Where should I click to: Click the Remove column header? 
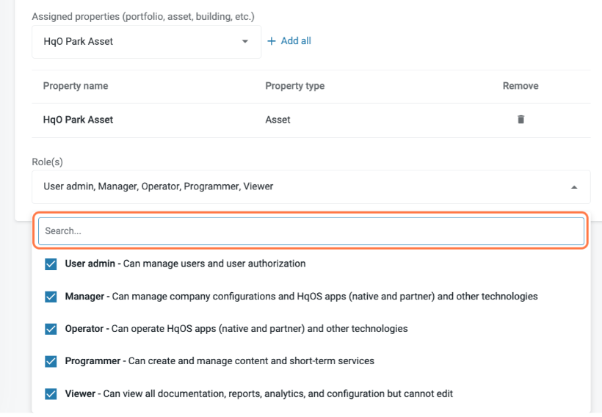[521, 86]
